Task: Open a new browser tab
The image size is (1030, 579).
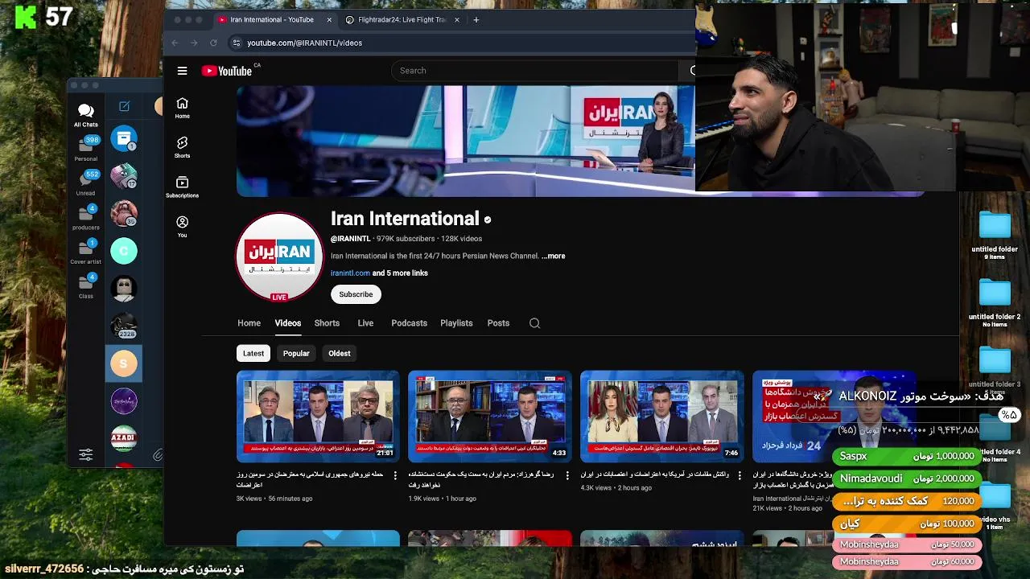Action: point(476,19)
